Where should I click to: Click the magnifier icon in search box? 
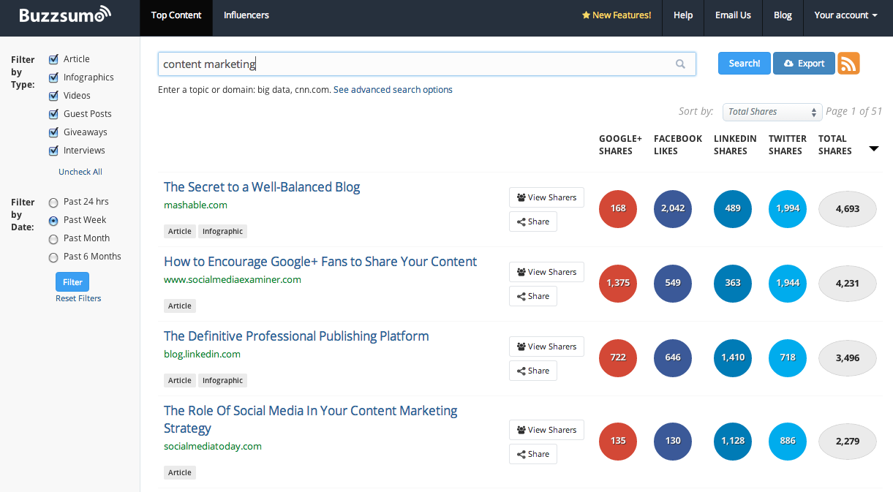point(680,64)
